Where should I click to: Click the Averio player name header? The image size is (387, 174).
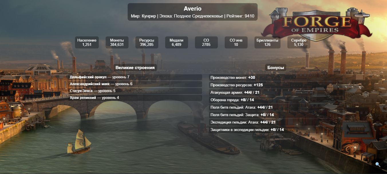(192, 9)
